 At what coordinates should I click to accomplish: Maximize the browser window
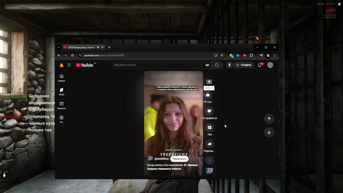point(266,47)
